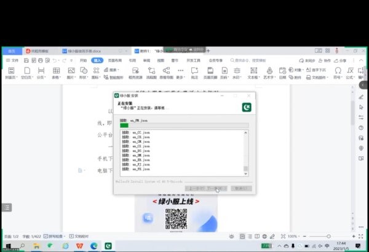Open a new document tab with plus

pyautogui.click(x=208, y=51)
